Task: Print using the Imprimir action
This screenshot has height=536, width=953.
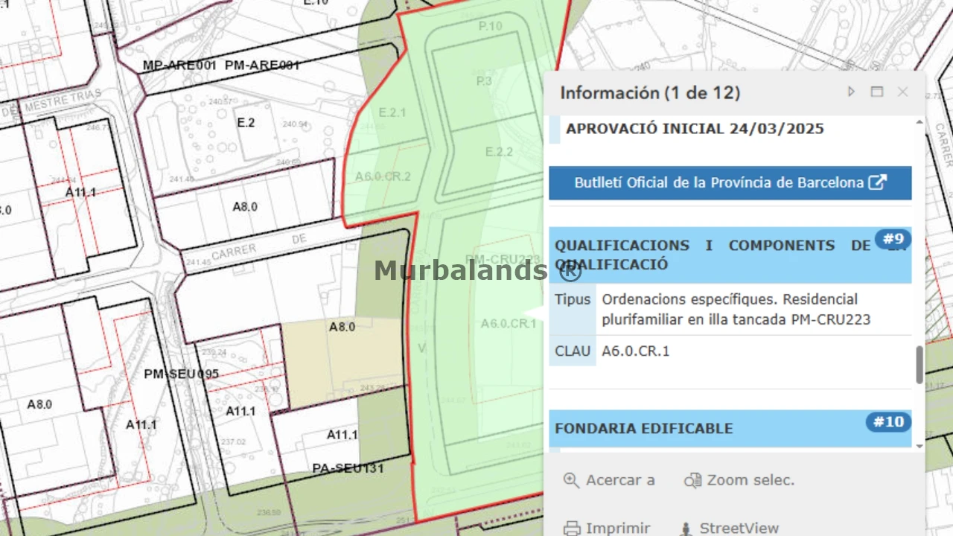Action: click(607, 528)
